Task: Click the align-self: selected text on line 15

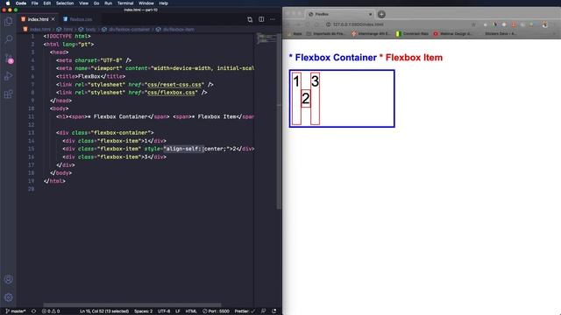Action: click(x=183, y=149)
